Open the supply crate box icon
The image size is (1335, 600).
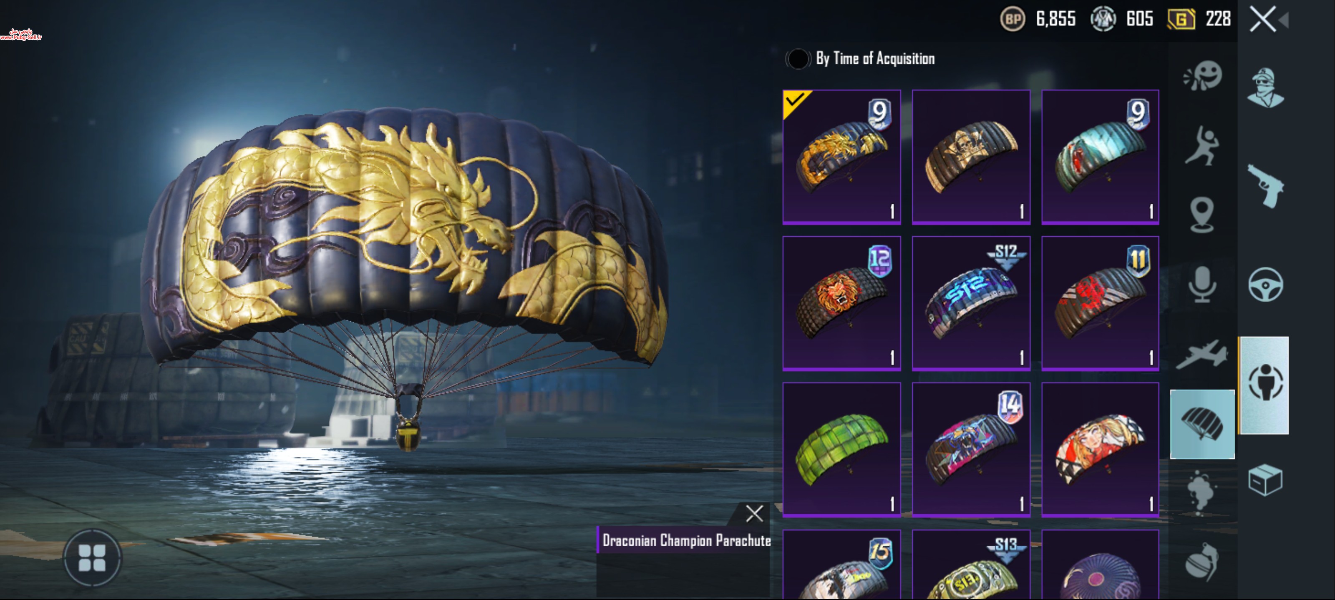coord(1265,480)
